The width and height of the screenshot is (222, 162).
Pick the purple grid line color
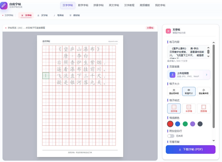(x=193, y=124)
